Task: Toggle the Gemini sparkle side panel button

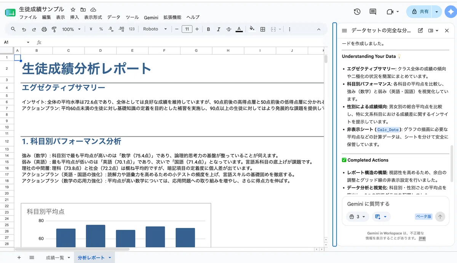Action: click(451, 12)
